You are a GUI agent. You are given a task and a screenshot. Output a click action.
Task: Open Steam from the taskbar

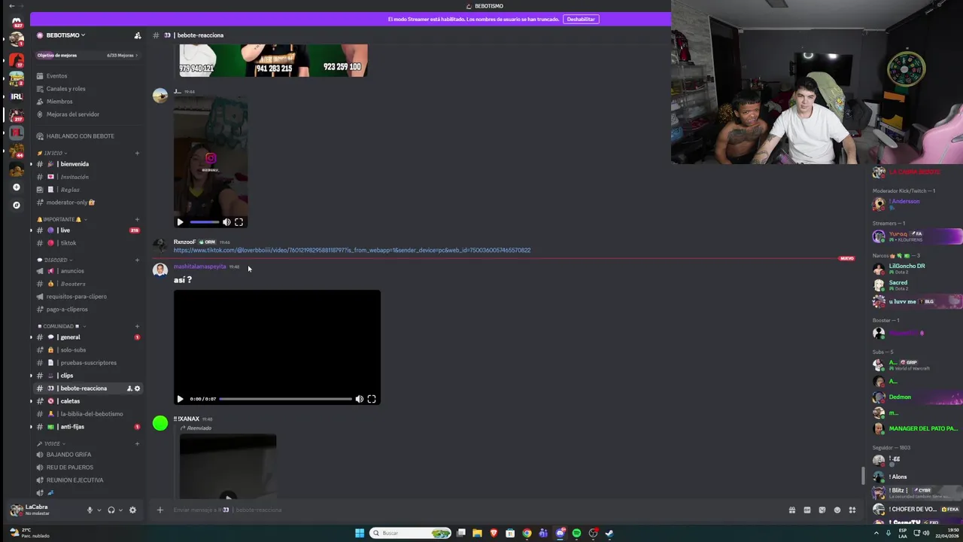[609, 533]
